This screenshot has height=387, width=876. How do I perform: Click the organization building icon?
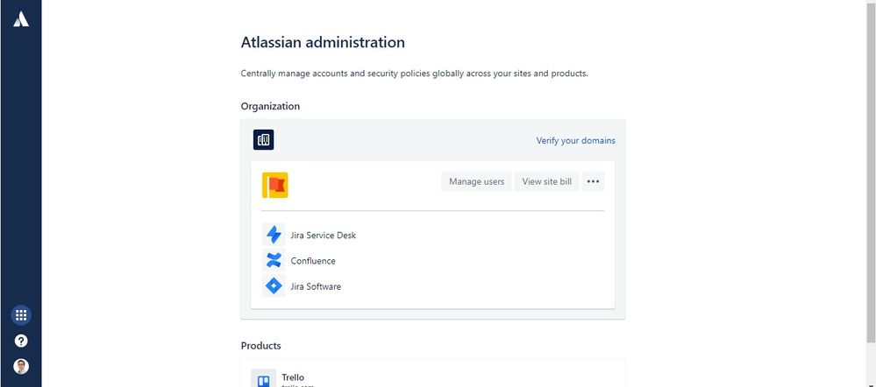(x=264, y=139)
